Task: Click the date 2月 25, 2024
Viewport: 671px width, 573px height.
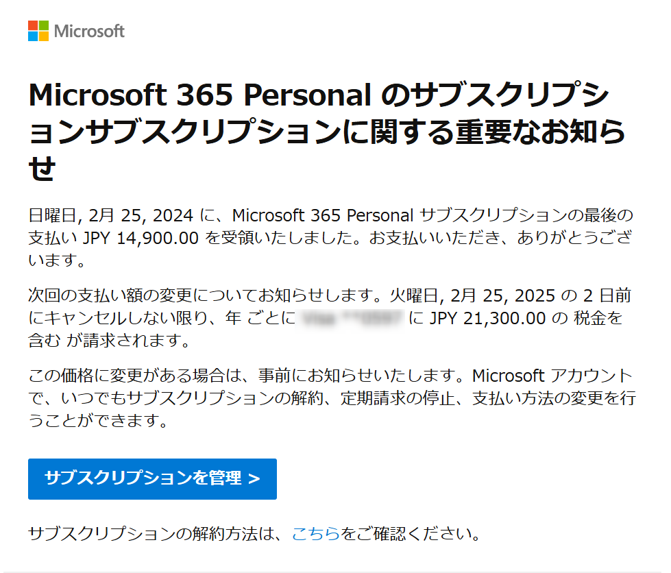Action: 137,216
